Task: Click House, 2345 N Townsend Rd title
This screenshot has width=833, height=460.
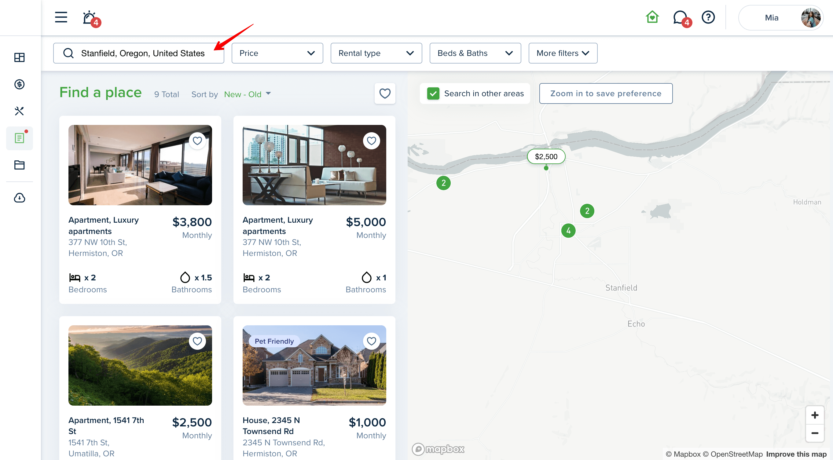Action: click(271, 426)
